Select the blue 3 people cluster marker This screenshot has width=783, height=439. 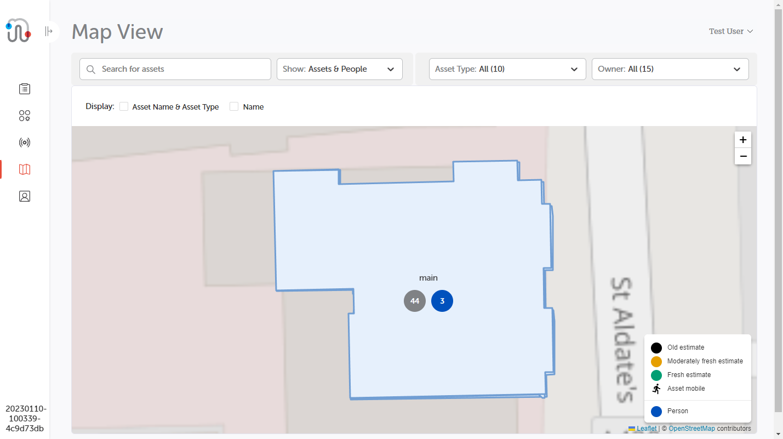pos(442,301)
